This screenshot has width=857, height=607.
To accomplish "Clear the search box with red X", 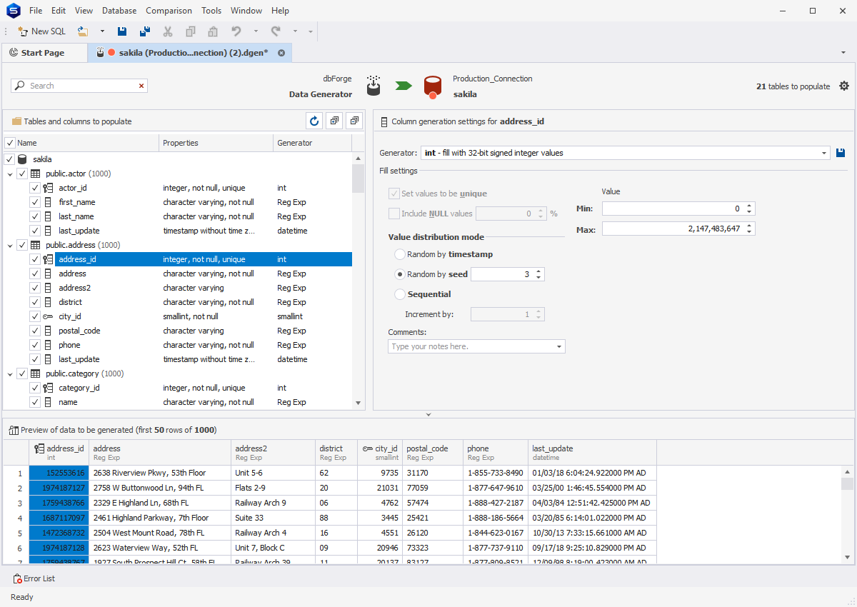I will 141,86.
